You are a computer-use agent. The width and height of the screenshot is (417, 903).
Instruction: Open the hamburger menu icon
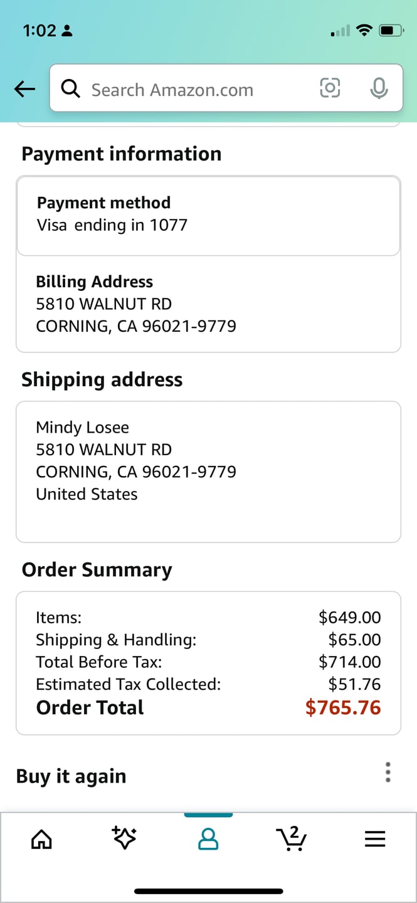[375, 839]
